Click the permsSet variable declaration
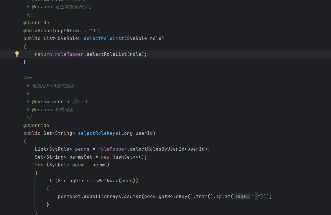This screenshot has height=215, width=331. coord(81,157)
